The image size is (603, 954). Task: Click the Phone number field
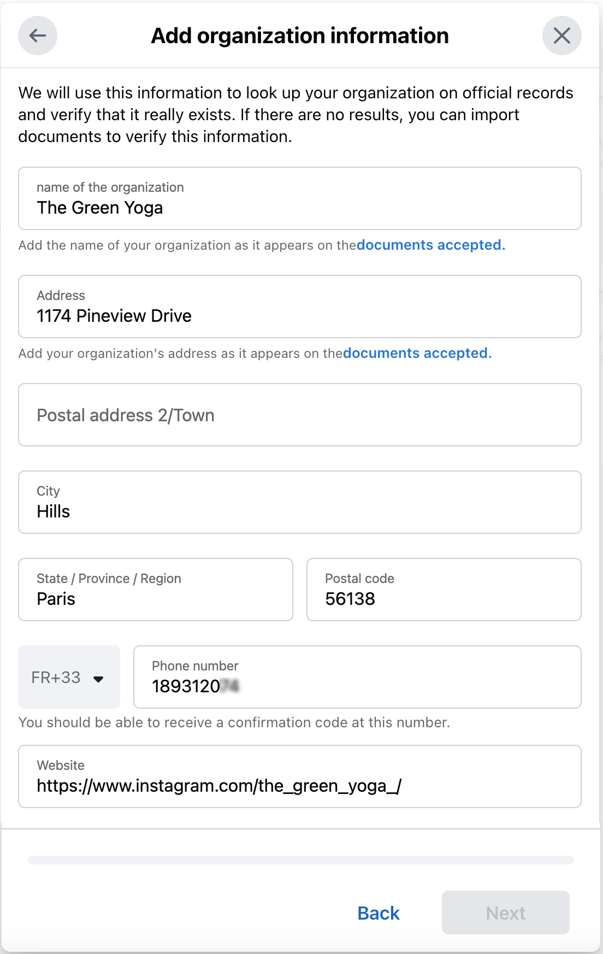click(x=357, y=678)
